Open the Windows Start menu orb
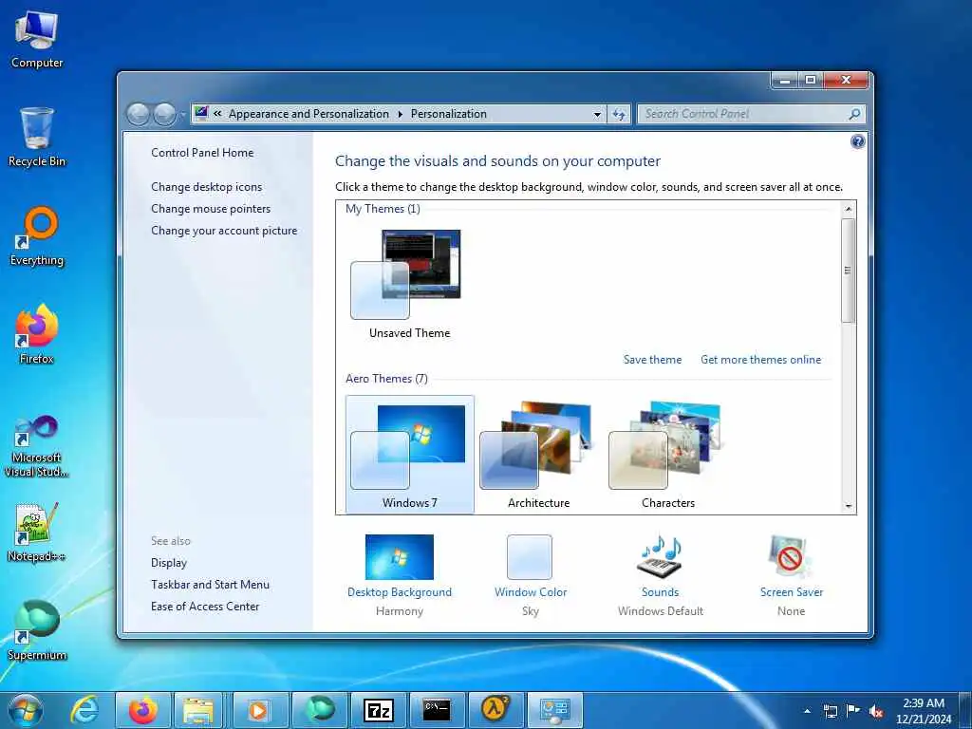 26,710
